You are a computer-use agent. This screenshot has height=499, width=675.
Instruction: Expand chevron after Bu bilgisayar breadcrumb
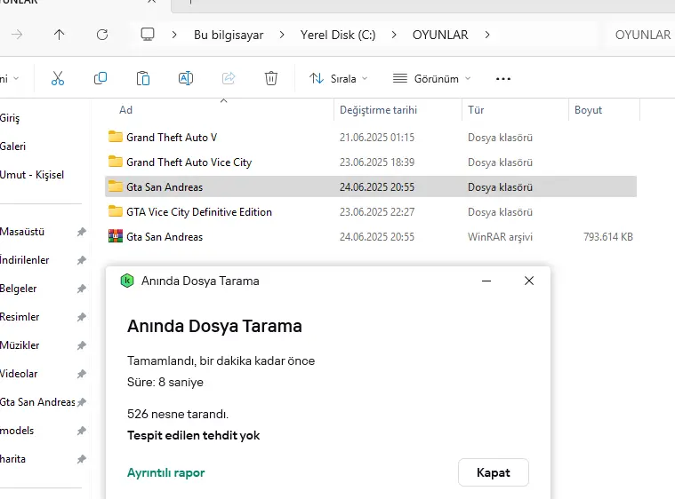[x=282, y=35]
